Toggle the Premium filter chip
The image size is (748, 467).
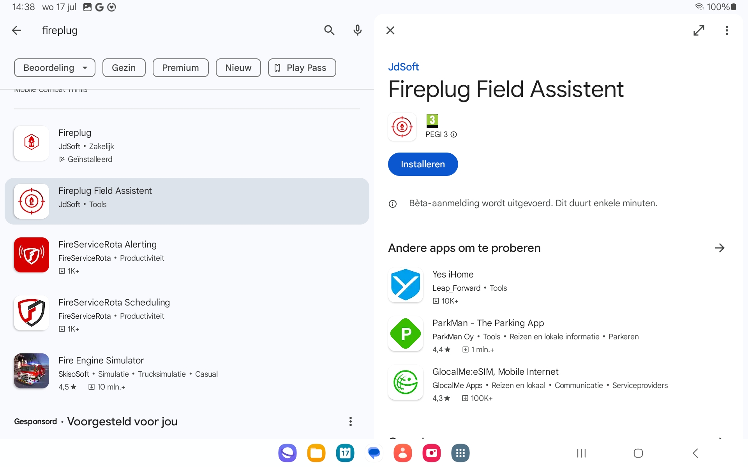tap(180, 68)
